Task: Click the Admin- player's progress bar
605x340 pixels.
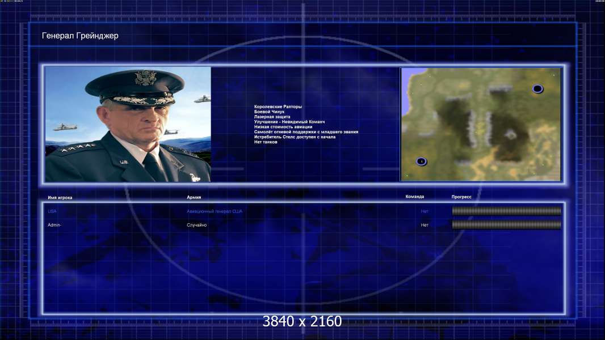Action: (x=506, y=225)
